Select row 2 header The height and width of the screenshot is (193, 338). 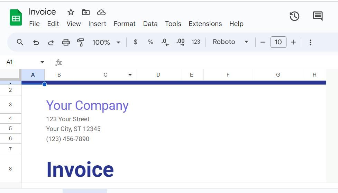click(x=10, y=90)
